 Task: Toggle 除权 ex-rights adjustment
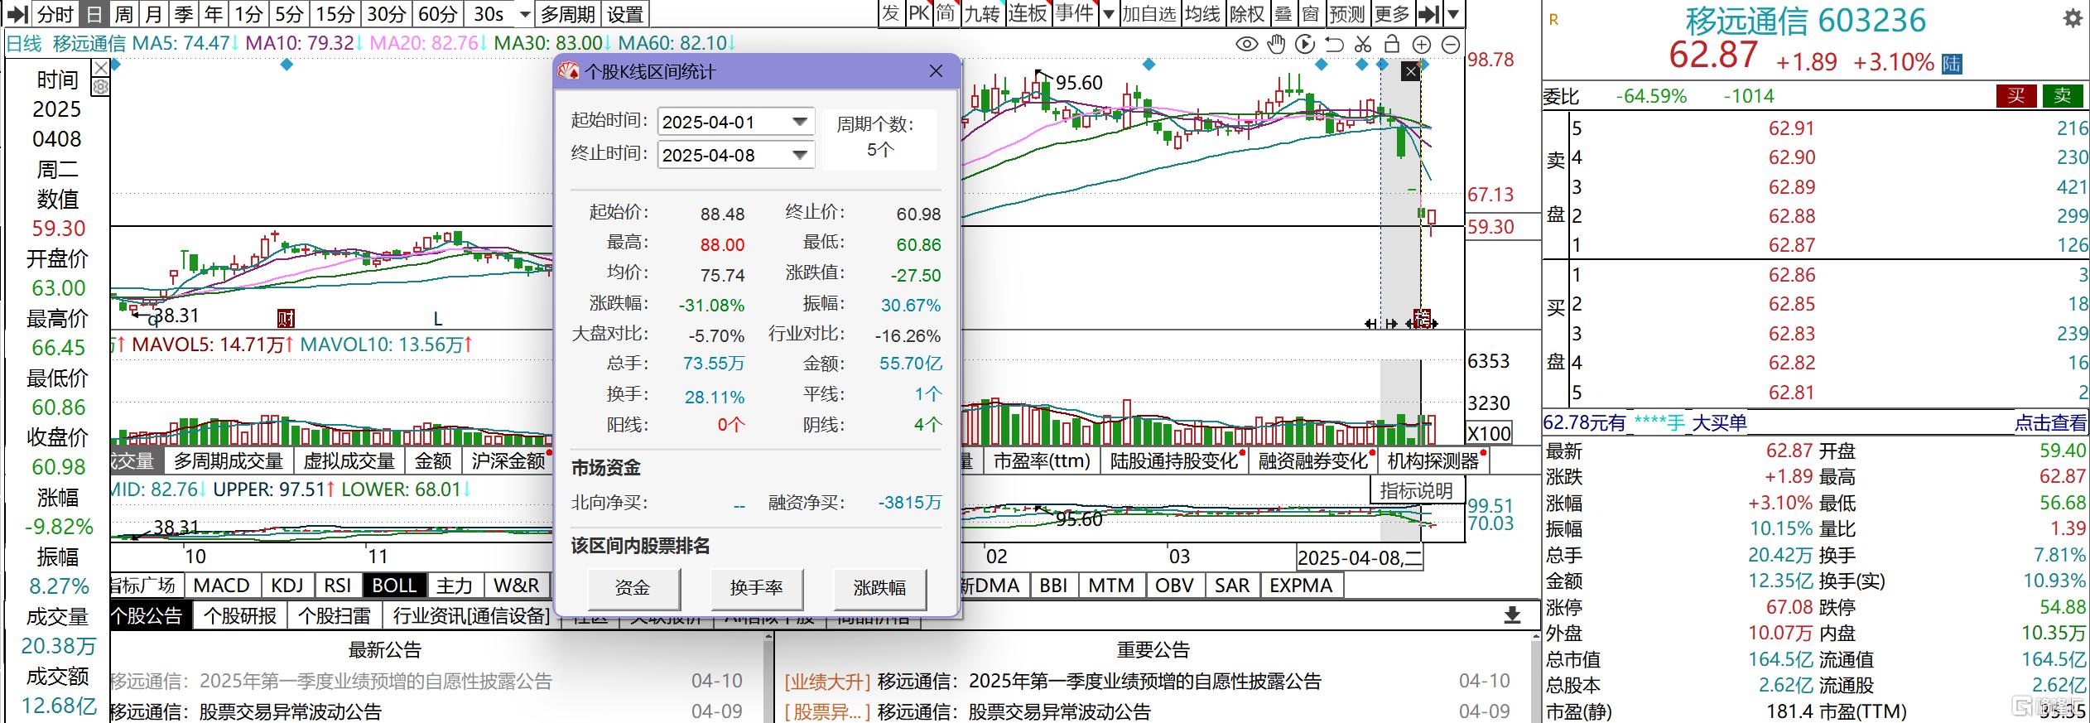1247,14
